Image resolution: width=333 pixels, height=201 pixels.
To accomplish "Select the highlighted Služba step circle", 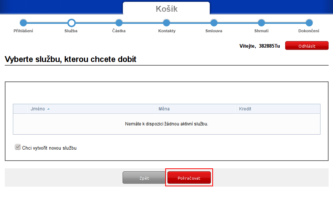I will pos(71,23).
